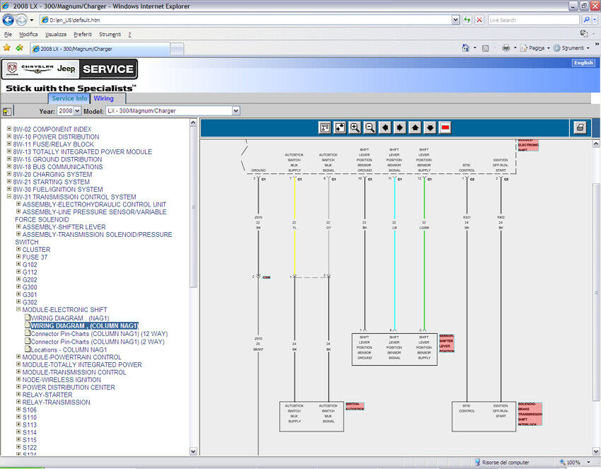Viewport: 601px width, 469px height.
Task: Expand the RELAY-STARTER tree node
Action: pos(18,395)
